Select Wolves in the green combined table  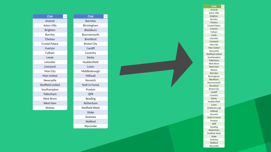[x=214, y=70]
